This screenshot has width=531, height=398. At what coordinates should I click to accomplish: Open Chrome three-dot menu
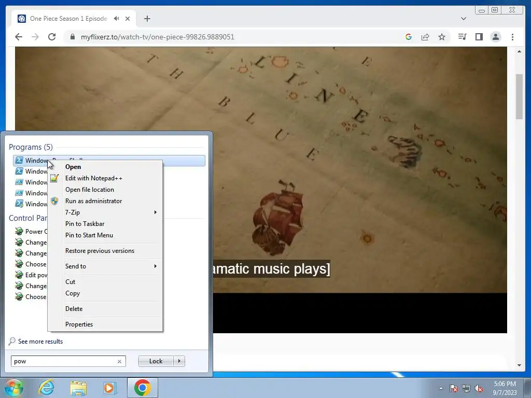(x=512, y=37)
